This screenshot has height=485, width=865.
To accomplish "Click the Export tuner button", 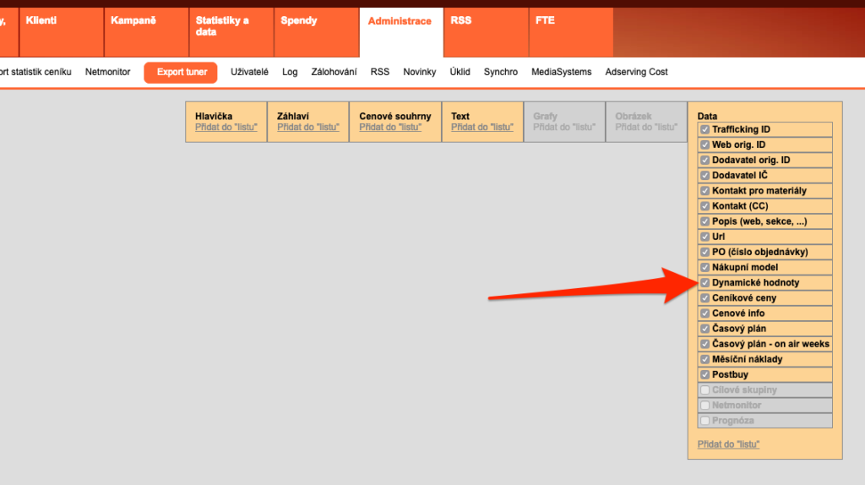I will (181, 73).
